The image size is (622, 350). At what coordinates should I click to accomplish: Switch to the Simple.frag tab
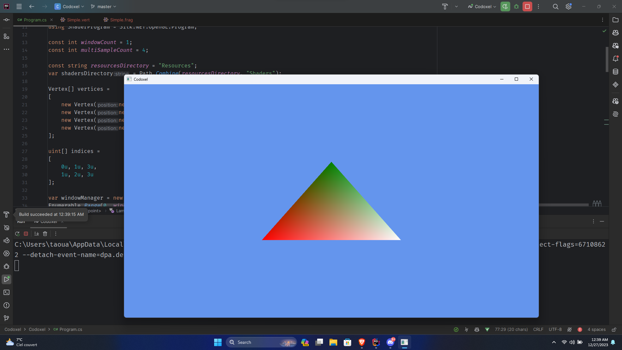click(121, 20)
